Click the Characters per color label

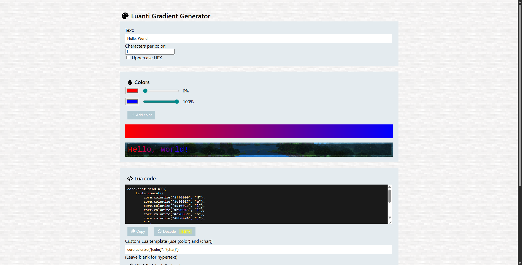pos(145,46)
